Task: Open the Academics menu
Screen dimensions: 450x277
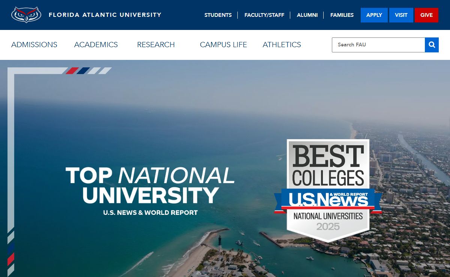Action: (96, 45)
